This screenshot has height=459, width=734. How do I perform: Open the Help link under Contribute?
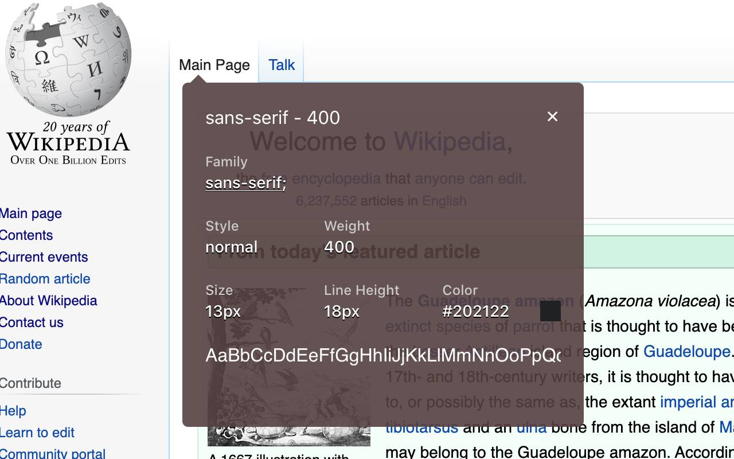coord(13,410)
